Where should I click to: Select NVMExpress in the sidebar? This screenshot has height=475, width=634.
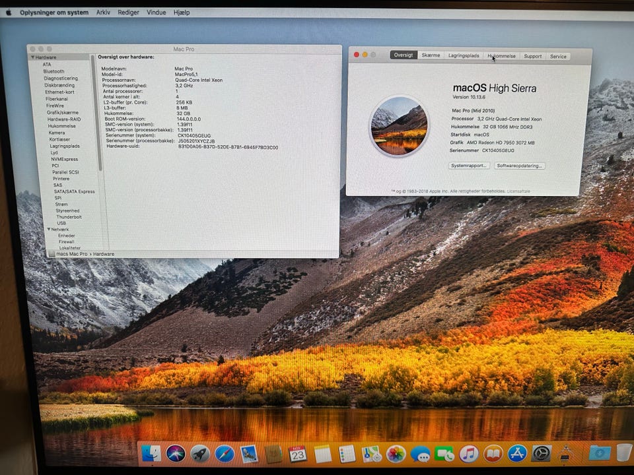[x=65, y=159]
